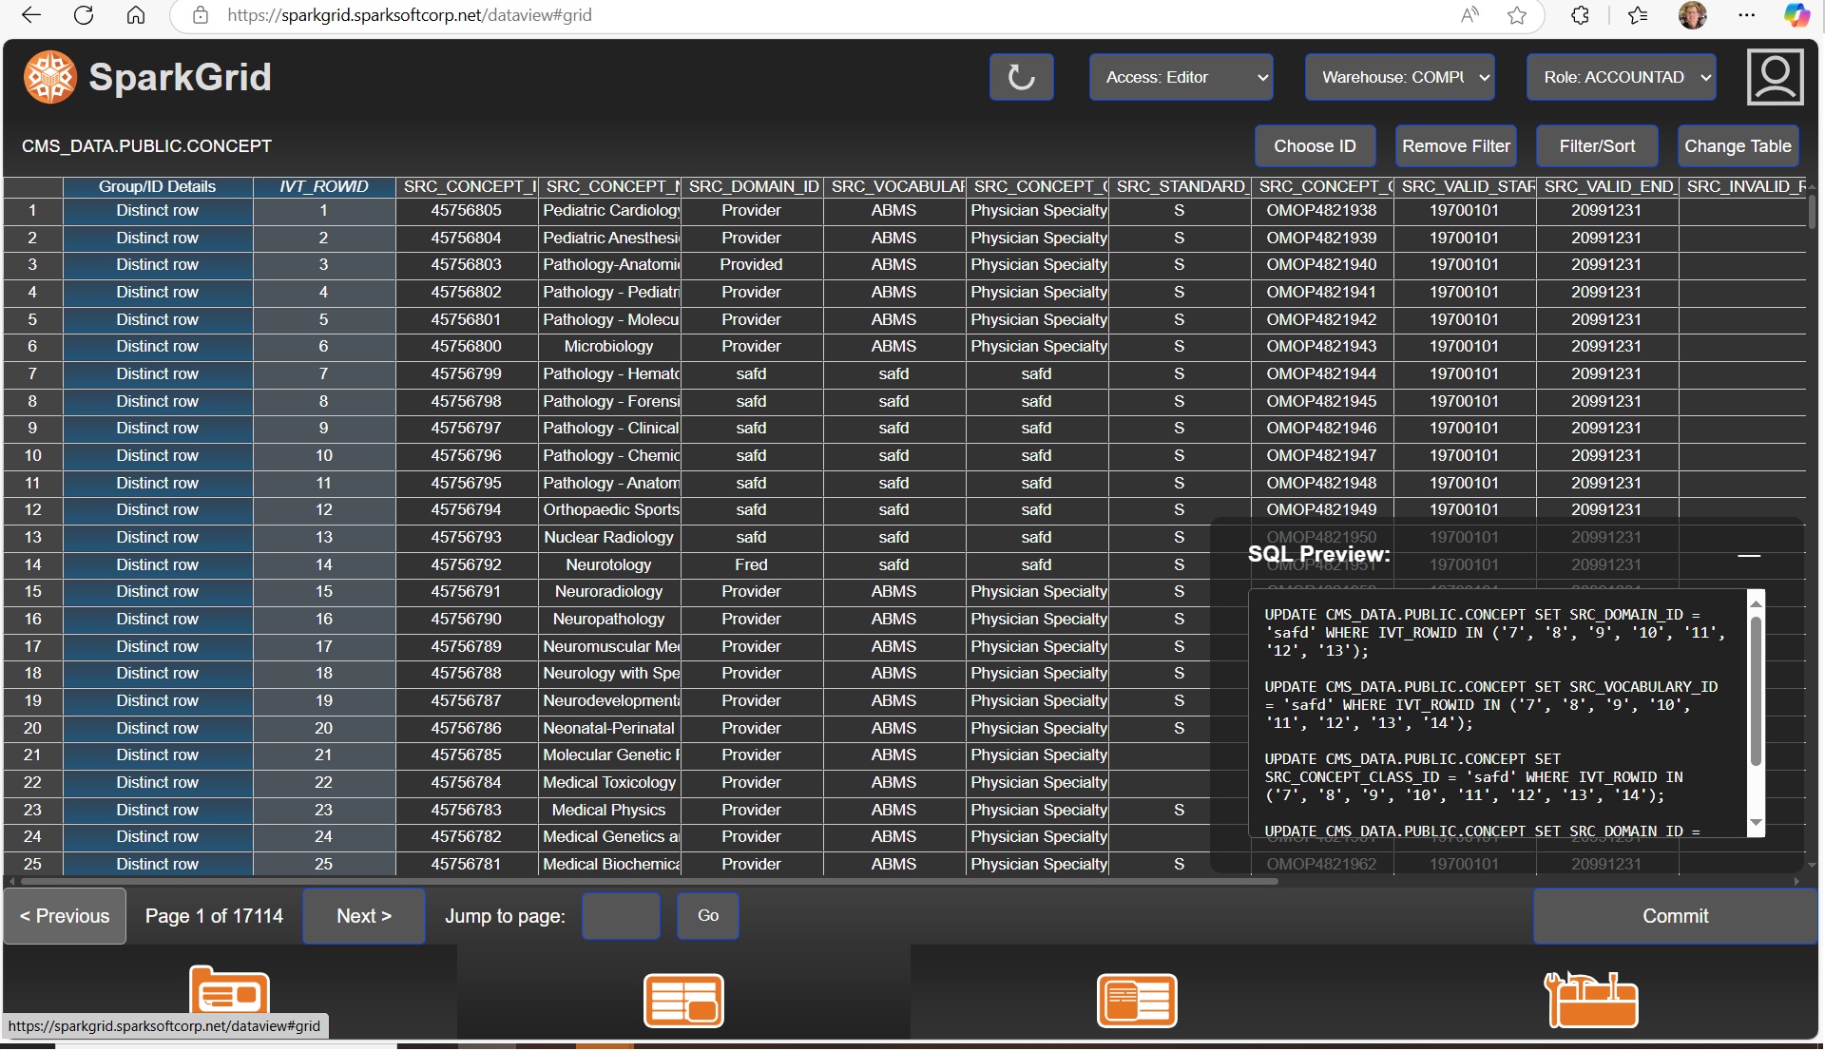Open the document table icon in bottom bar
The image size is (1825, 1051).
coord(1137,1000)
